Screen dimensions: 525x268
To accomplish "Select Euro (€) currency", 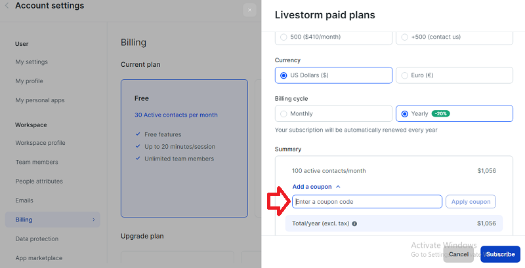I will tap(454, 75).
